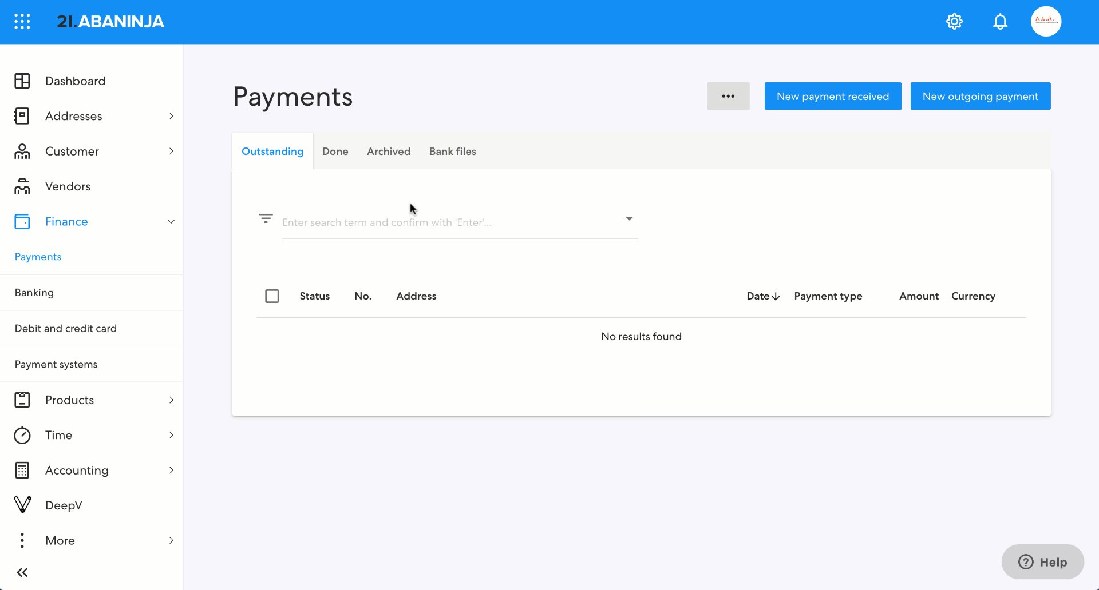Expand the Accounting submenu

click(171, 471)
